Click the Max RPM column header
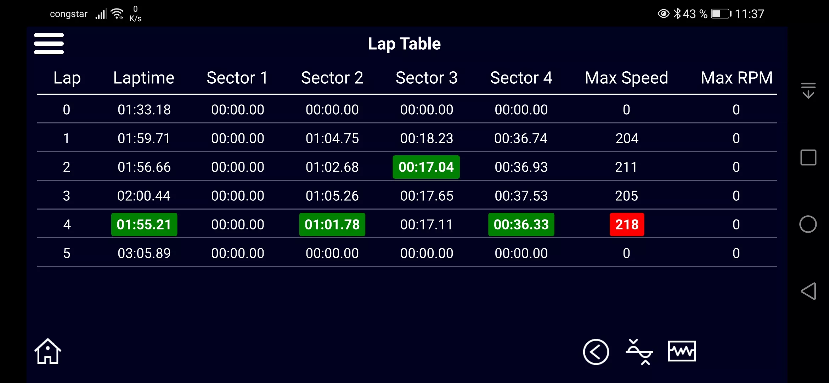 coord(737,78)
